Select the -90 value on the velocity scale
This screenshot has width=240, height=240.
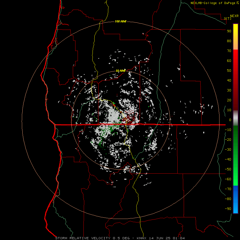pos(228,209)
